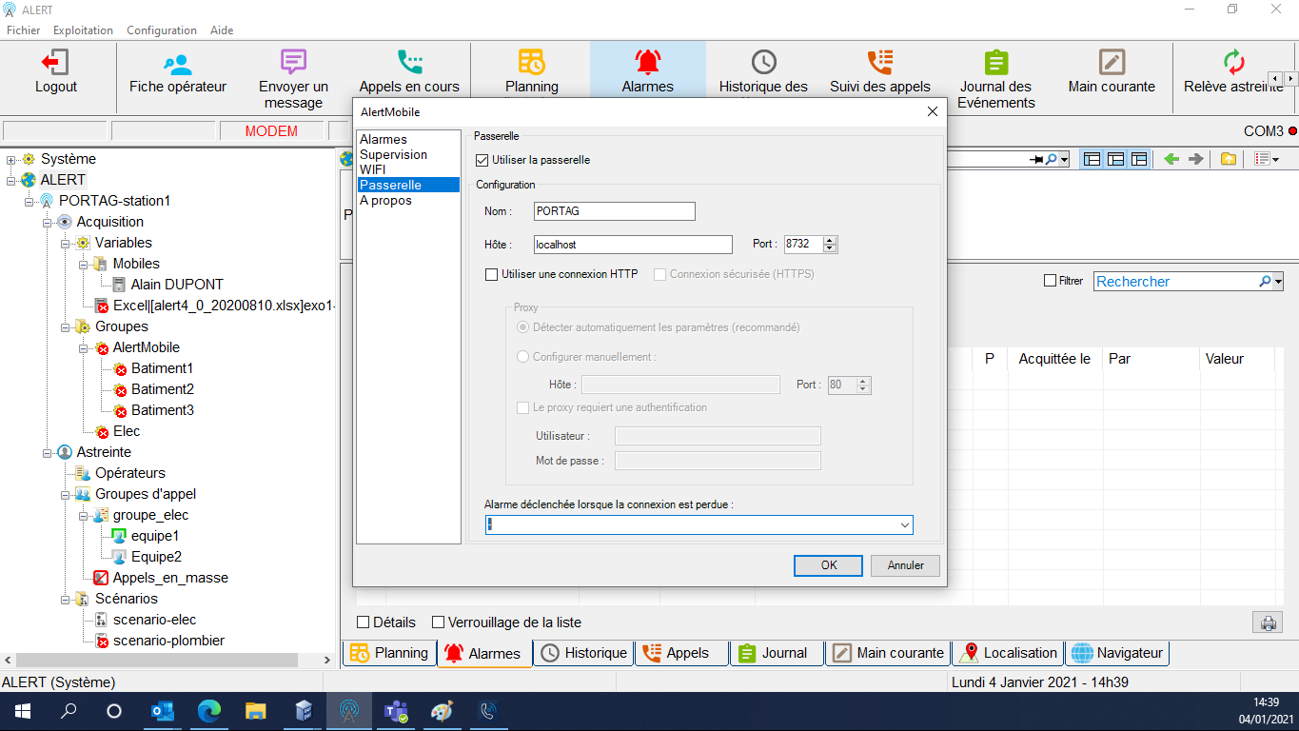Click the Hôte input field containing localhost
1299x731 pixels.
tap(632, 245)
